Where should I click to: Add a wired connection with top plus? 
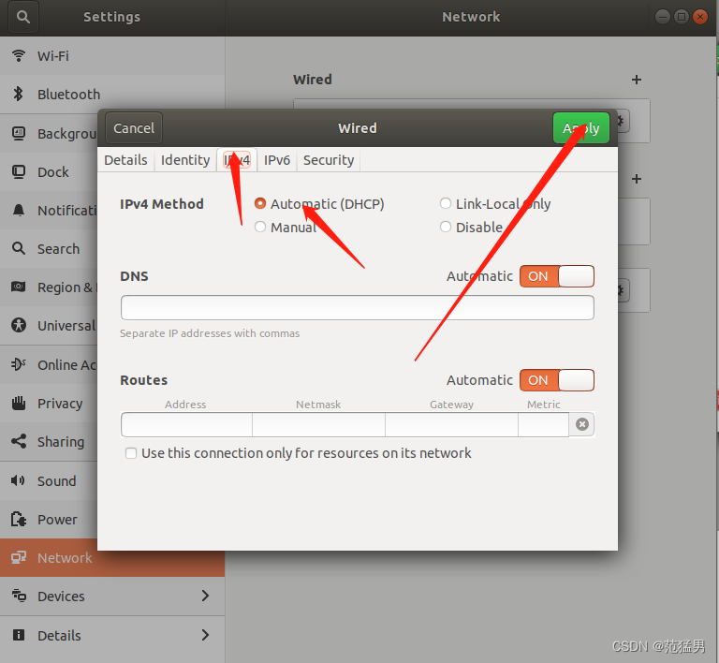click(636, 80)
